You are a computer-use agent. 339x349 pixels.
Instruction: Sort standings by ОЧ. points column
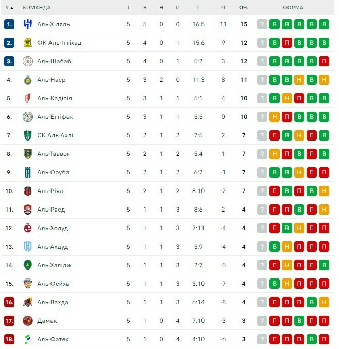(243, 8)
